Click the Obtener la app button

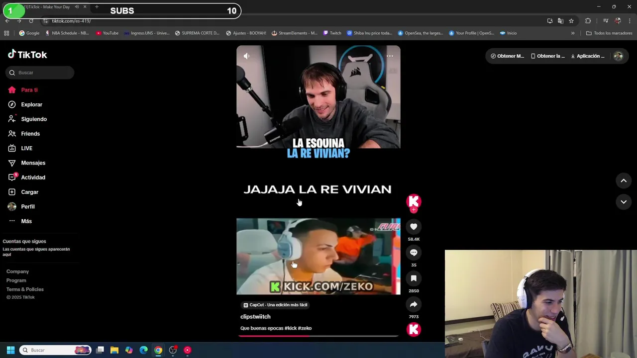547,56
